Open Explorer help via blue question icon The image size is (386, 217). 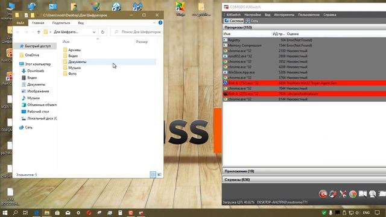(160, 23)
